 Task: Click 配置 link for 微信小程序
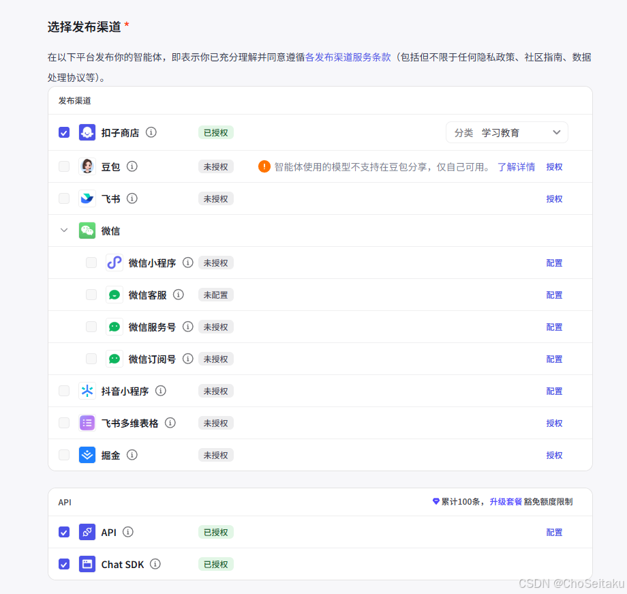point(554,263)
